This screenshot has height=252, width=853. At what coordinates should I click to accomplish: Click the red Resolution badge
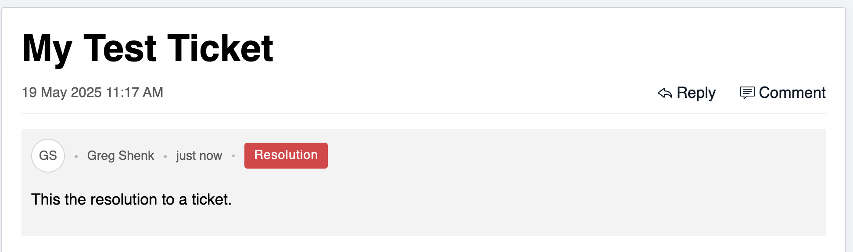coord(286,155)
